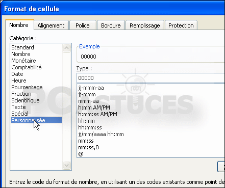Click the category list scroll down arrow

pos(66,165)
